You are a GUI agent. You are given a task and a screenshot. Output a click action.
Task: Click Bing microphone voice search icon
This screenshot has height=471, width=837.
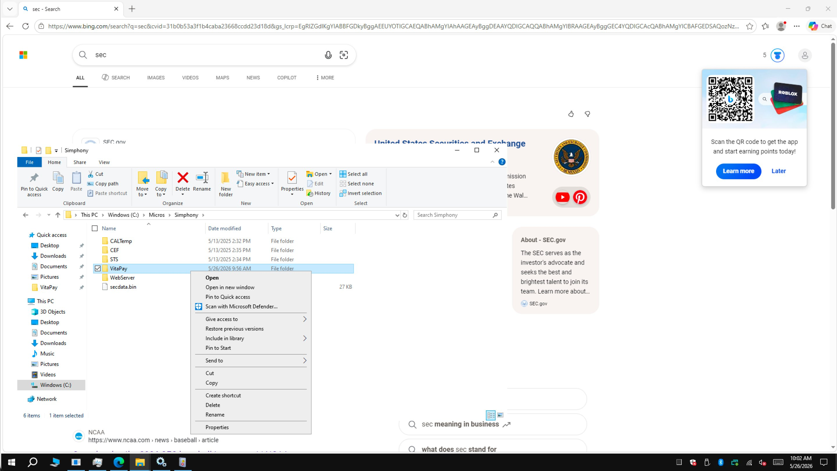(x=328, y=55)
